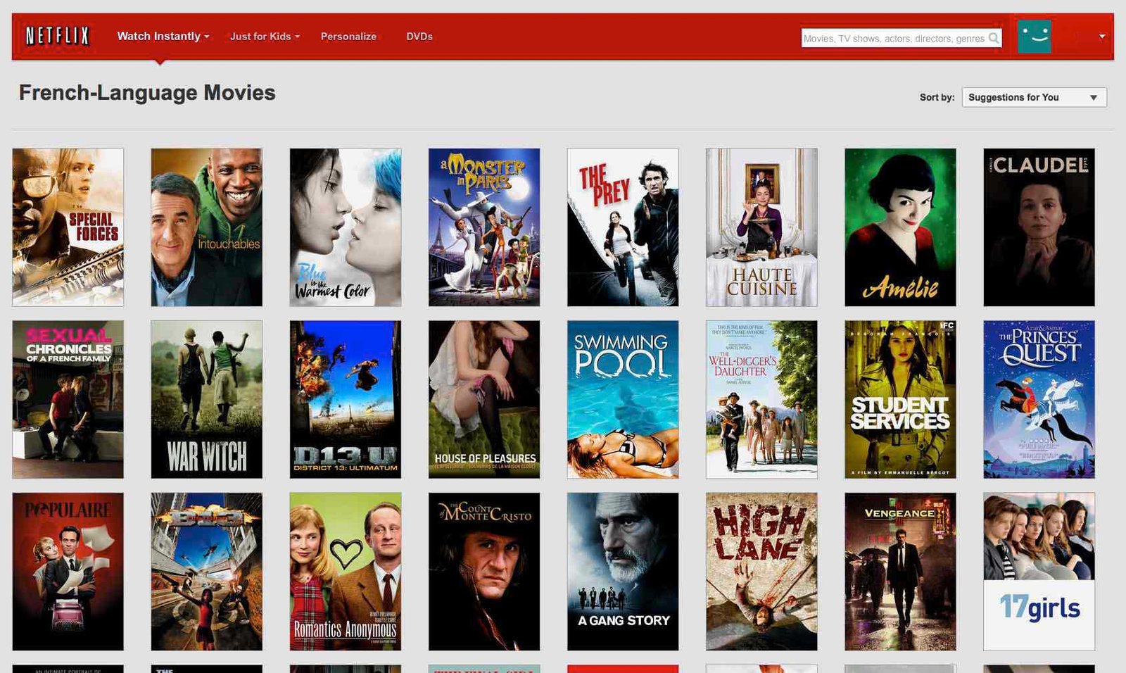
Task: Open the Haute Cuisine poster
Action: (x=761, y=227)
